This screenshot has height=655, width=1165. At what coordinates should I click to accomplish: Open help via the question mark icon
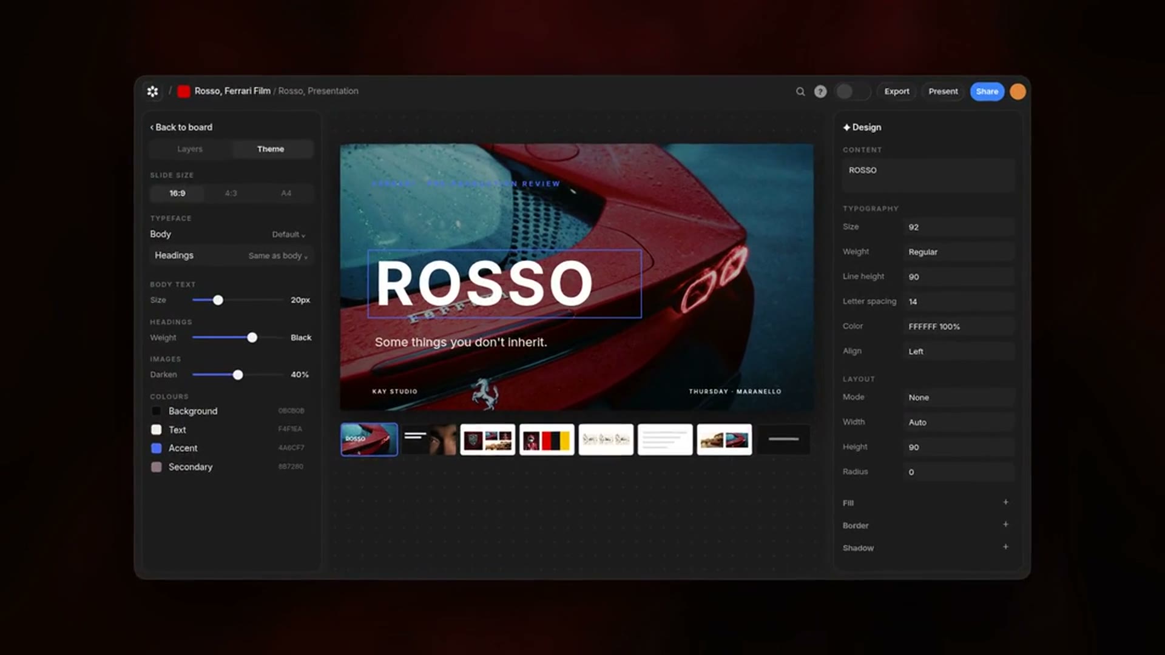[x=820, y=92]
